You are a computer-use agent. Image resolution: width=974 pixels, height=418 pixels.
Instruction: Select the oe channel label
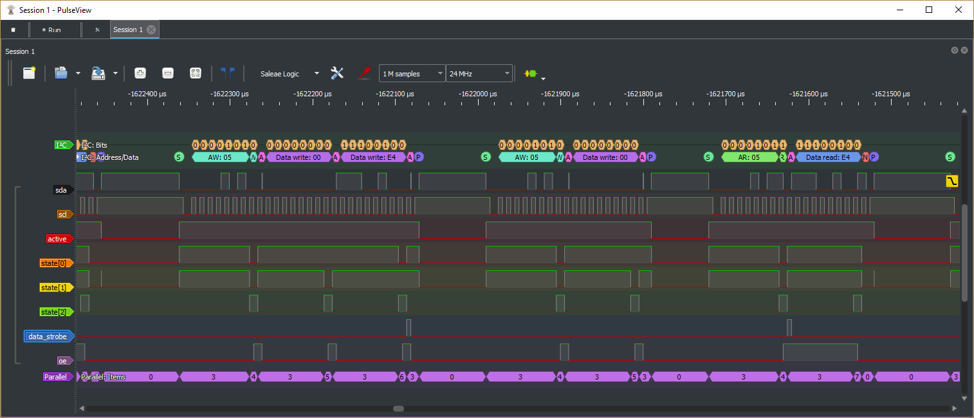[65, 361]
